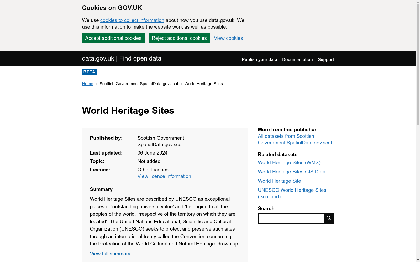Open the View cookies link

pos(228,38)
